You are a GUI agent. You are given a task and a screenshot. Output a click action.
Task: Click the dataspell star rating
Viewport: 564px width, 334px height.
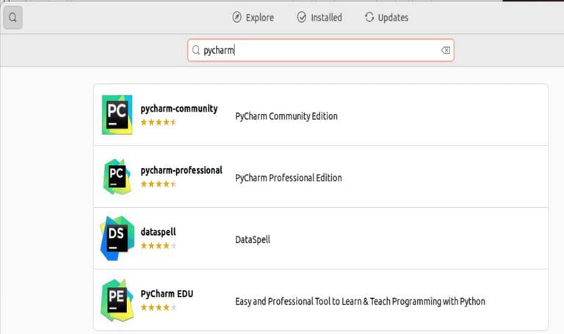click(159, 245)
